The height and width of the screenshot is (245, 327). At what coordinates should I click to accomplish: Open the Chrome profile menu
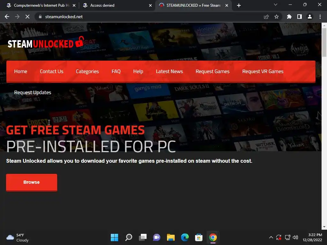310,17
